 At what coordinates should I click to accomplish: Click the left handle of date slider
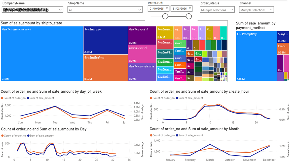(165, 16)
